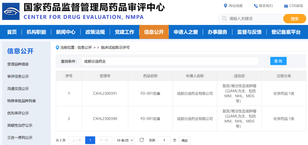Open the 10条/页 page size dropdown
Screen dimensions: 308x145
125,140
